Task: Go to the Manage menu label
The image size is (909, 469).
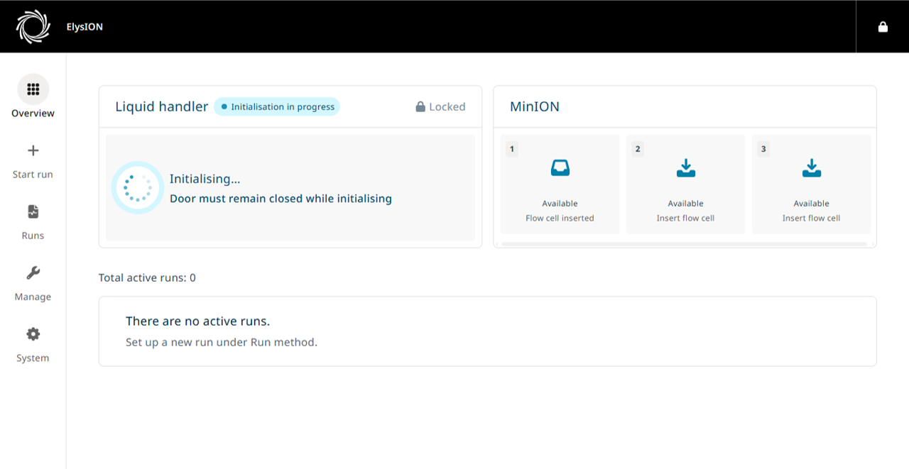Action: pos(33,297)
